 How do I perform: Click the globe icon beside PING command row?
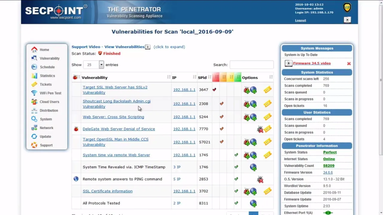pyautogui.click(x=76, y=179)
